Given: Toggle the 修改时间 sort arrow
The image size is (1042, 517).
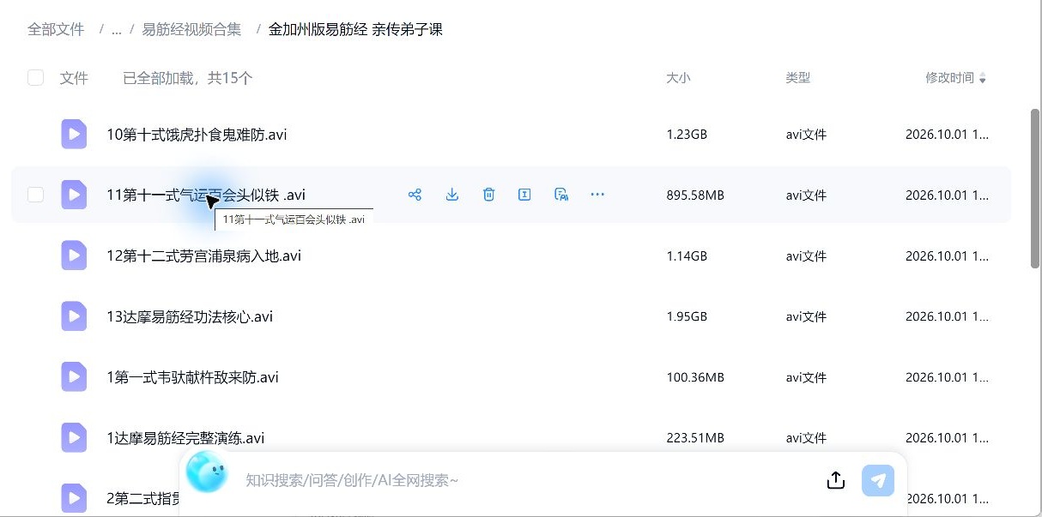Looking at the screenshot, I should tap(983, 79).
